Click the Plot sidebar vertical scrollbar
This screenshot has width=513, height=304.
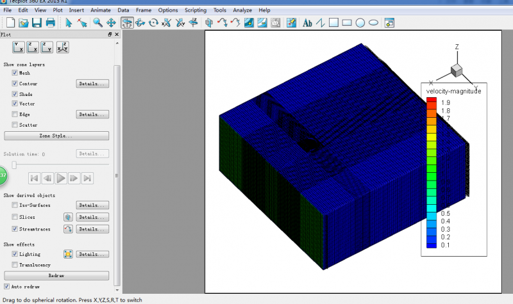point(117,175)
